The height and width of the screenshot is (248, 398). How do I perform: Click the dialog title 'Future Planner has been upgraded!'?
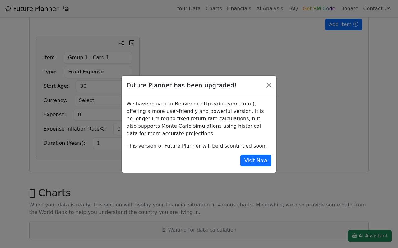tap(182, 85)
